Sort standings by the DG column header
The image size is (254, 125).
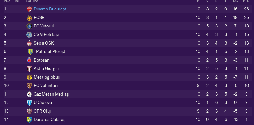(x=235, y=1)
